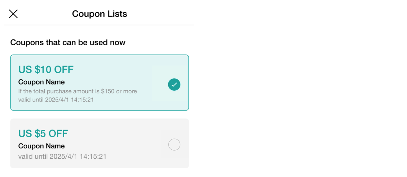Click "Coupons that can be used now" heading
The image size is (407, 177).
point(68,43)
